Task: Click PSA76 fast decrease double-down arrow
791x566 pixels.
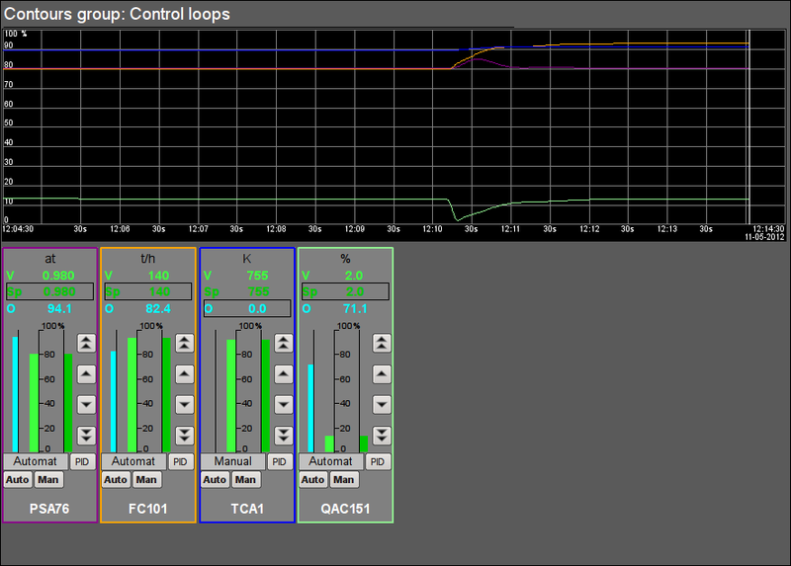Action: pyautogui.click(x=86, y=435)
